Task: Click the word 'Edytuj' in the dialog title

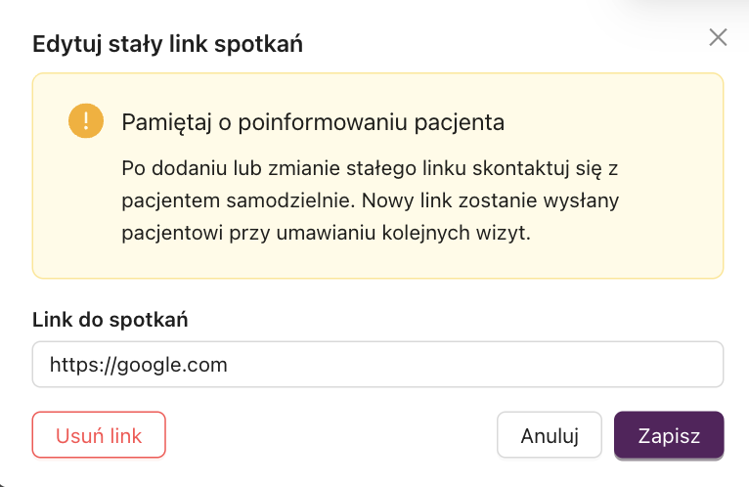Action: tap(66, 45)
